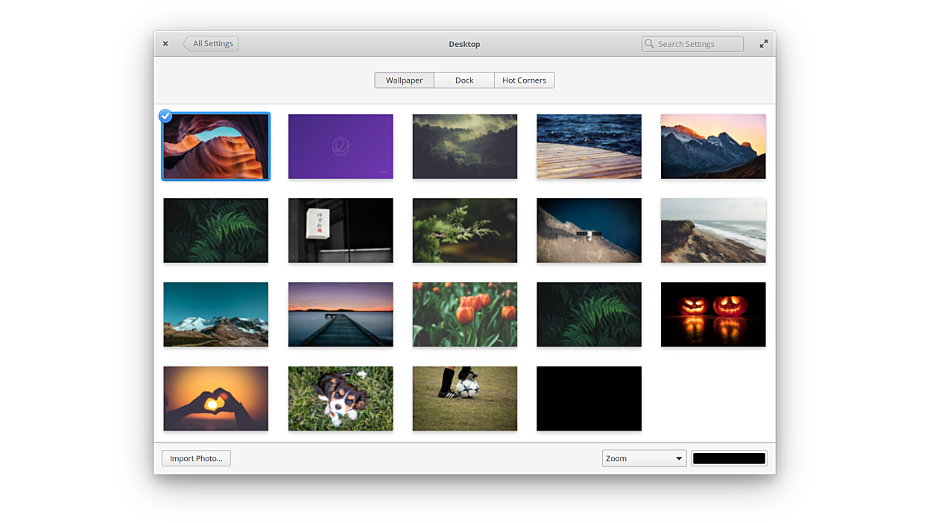Screen dimensions: 930x523
Task: Select the purple elementary logo wallpaper
Action: click(341, 146)
